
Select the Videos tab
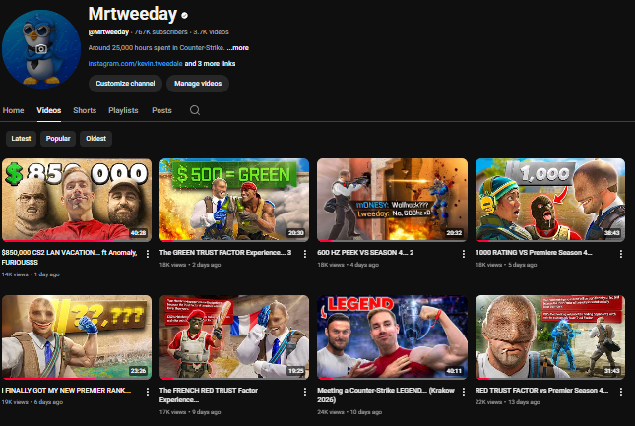tap(48, 110)
